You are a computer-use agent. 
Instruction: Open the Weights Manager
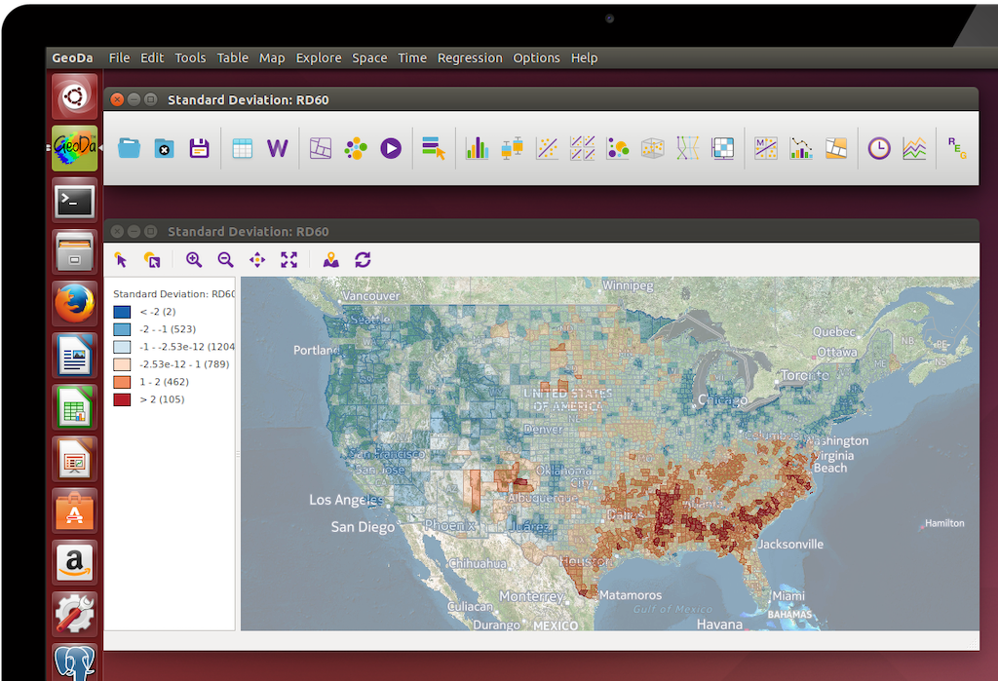[278, 147]
